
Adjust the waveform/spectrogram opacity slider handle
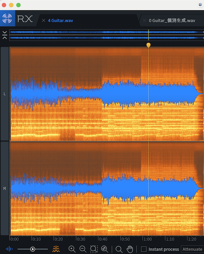coord(33,249)
